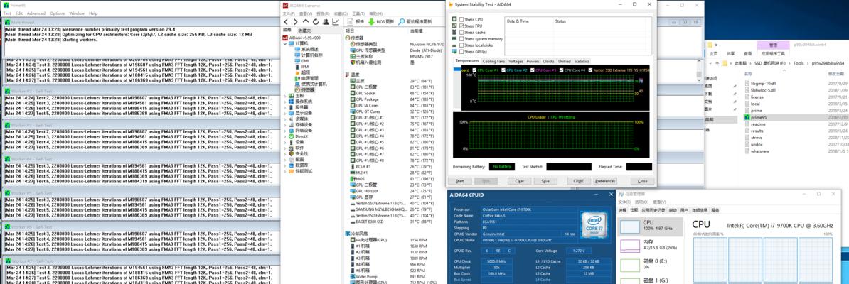Enable the Stress cache checkbox
The width and height of the screenshot is (849, 284).
[x=461, y=33]
